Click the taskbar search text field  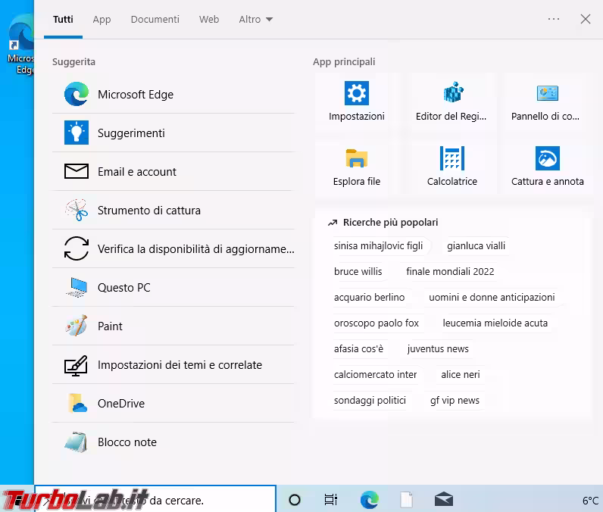[x=155, y=500]
